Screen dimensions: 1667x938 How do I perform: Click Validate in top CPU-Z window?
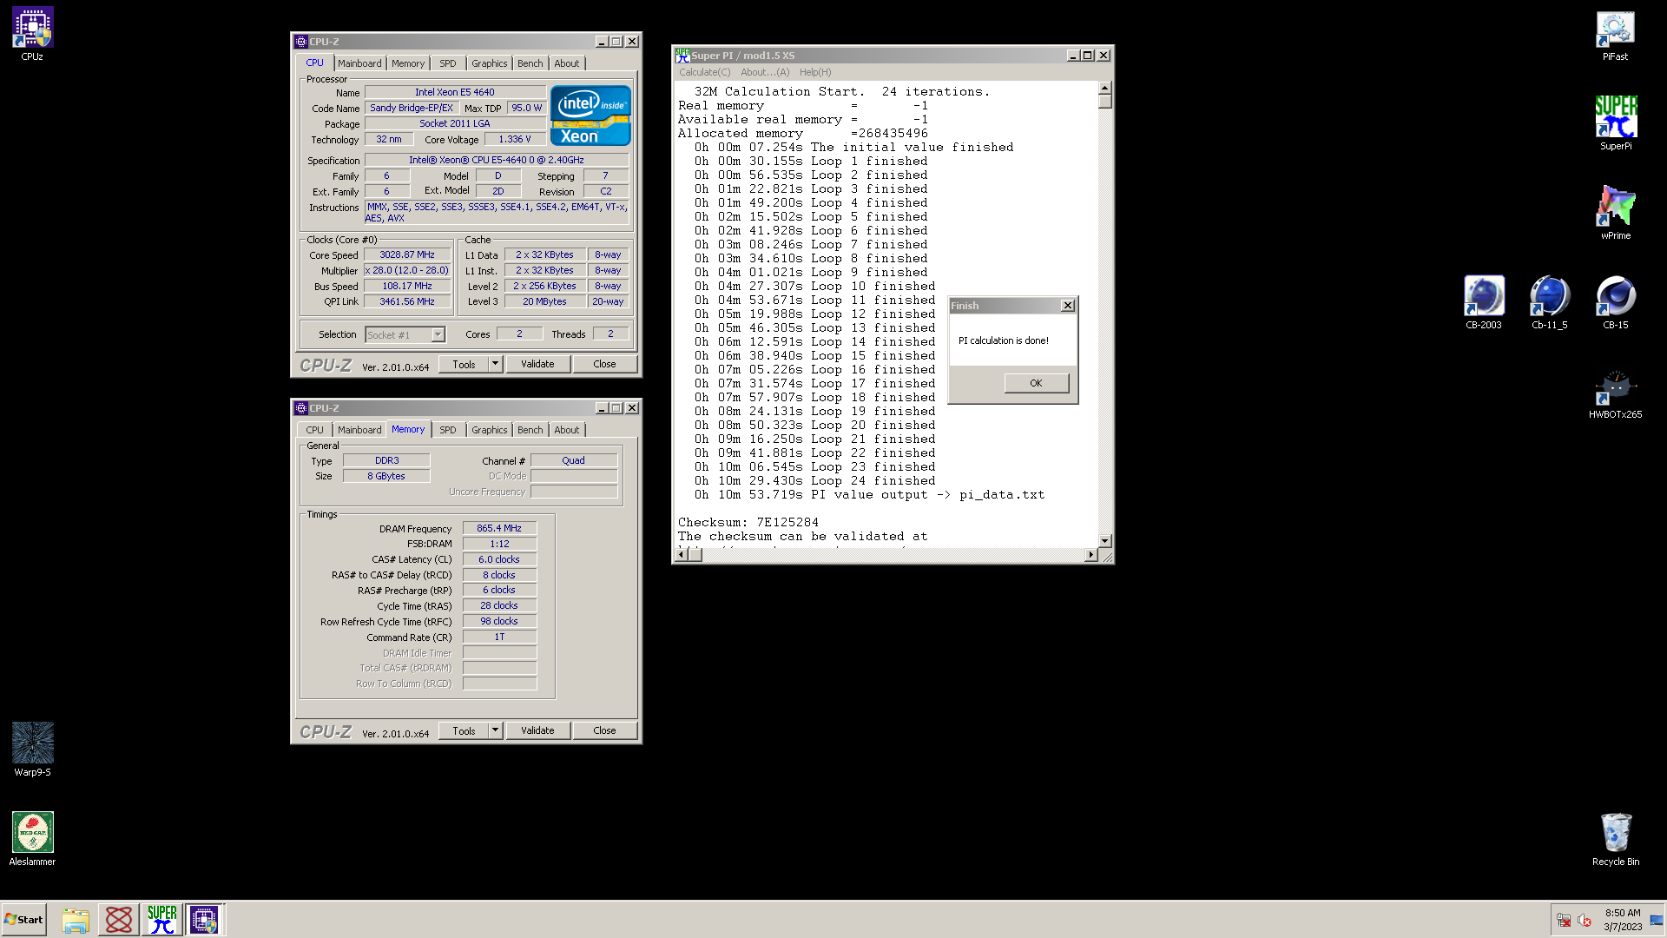click(538, 364)
